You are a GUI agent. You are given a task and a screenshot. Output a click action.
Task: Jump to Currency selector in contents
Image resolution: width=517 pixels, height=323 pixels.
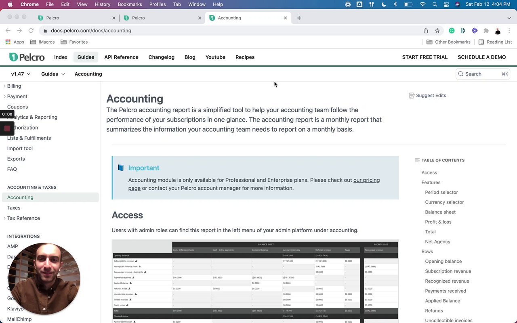pyautogui.click(x=444, y=202)
